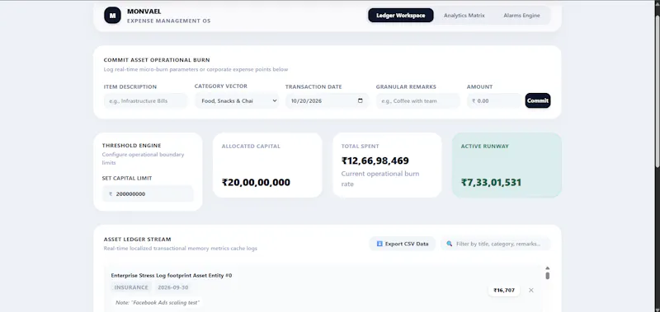660x312 pixels.
Task: Click the ledger filter search field
Action: click(x=496, y=244)
